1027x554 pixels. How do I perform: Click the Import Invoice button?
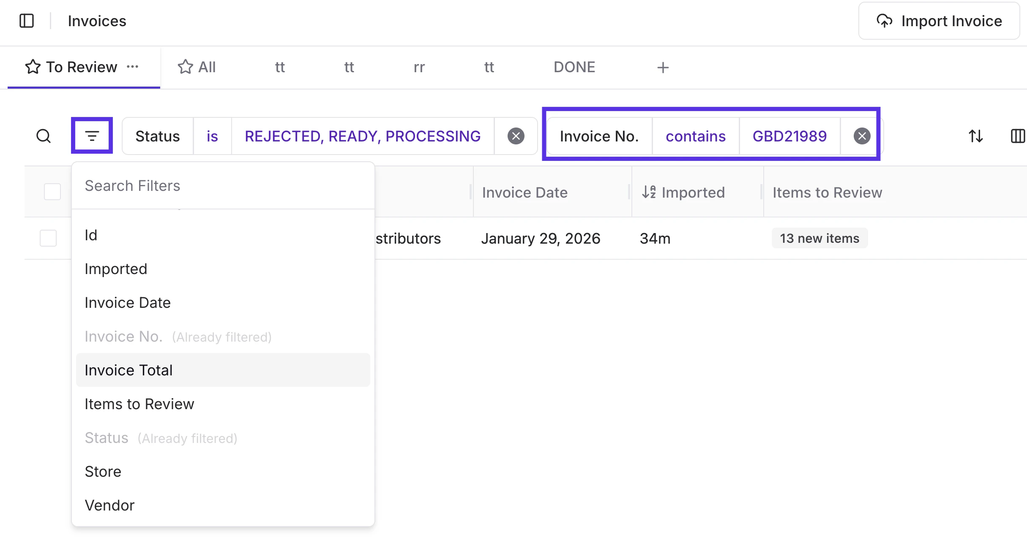939,21
